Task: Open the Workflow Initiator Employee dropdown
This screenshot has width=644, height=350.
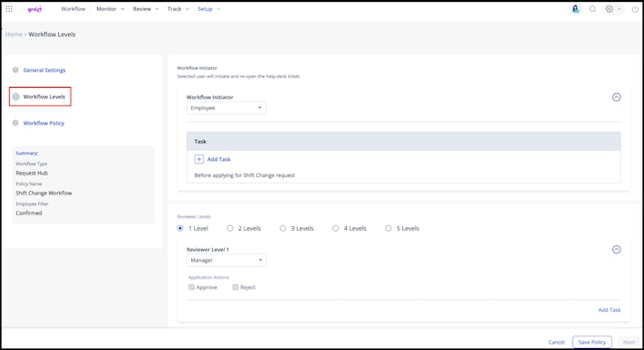Action: tap(226, 108)
